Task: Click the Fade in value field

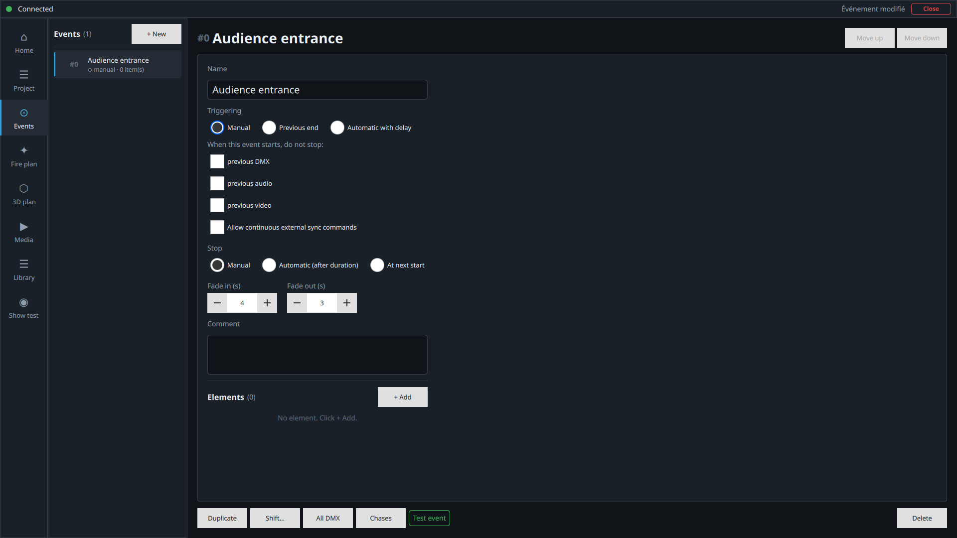Action: click(242, 303)
